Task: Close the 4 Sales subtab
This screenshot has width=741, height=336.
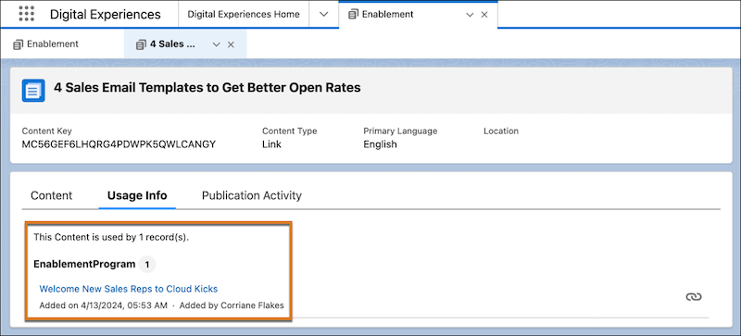Action: pyautogui.click(x=231, y=44)
